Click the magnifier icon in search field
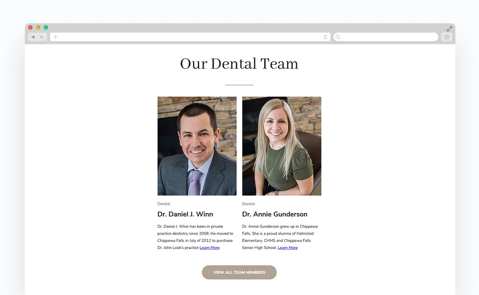The image size is (479, 295). [x=338, y=37]
